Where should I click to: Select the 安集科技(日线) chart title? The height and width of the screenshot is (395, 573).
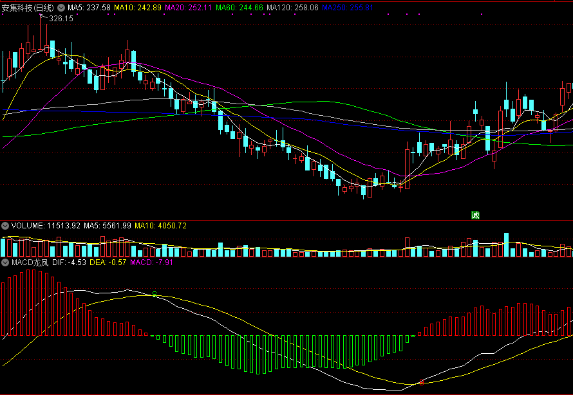(x=28, y=8)
